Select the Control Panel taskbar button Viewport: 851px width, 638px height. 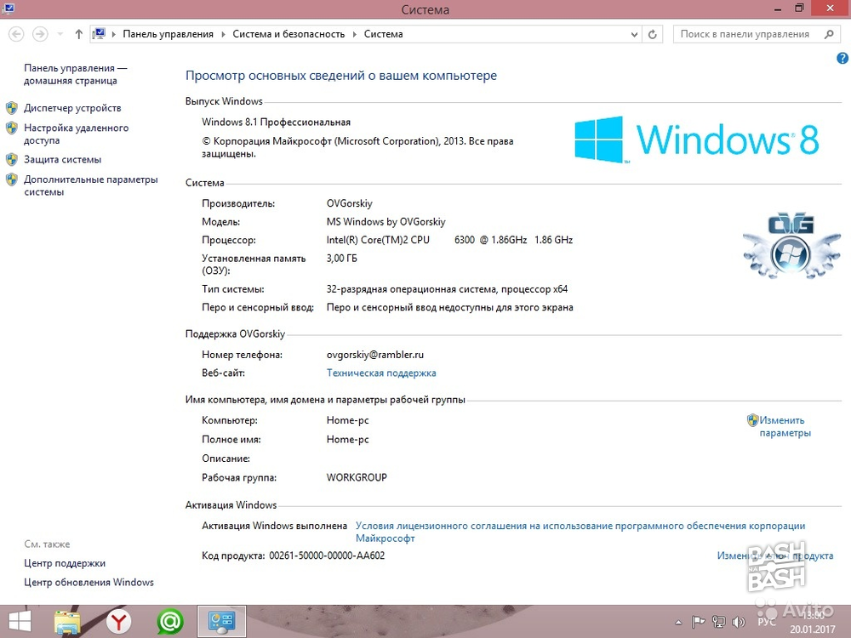point(221,622)
